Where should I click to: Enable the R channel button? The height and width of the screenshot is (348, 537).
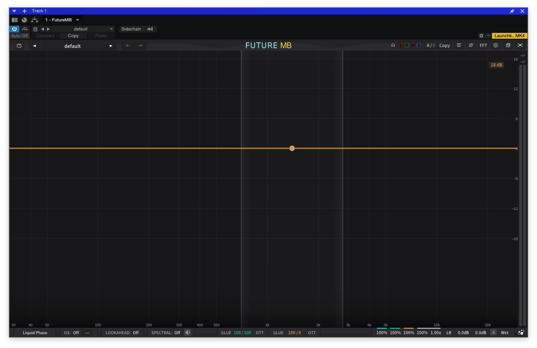[407, 45]
